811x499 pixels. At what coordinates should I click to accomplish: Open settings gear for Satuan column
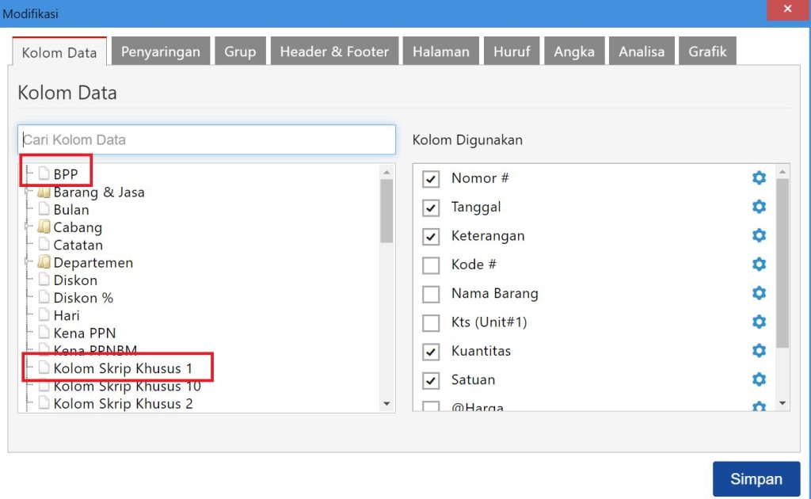[759, 379]
